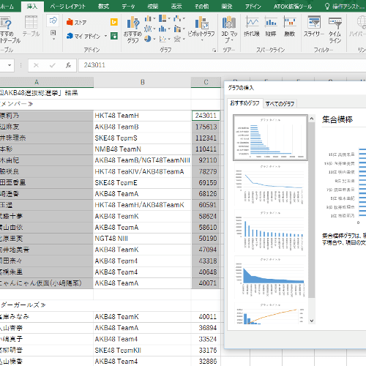Click the cell with value 175613
This screenshot has width=366, height=366.
pos(206,127)
